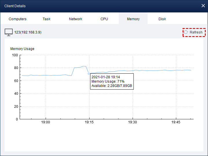Close the Client Details dialog
208x156 pixels.
[203, 6]
